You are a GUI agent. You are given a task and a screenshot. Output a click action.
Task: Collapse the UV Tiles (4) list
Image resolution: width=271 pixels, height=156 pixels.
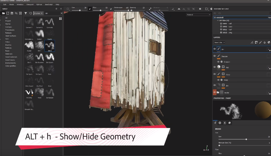pyautogui.click(x=218, y=21)
